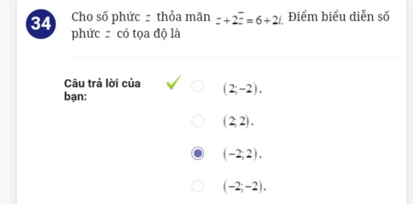Image resolution: width=413 pixels, height=204 pixels.
Task: Click the words 'Cho số phức'
Action: 106,18
